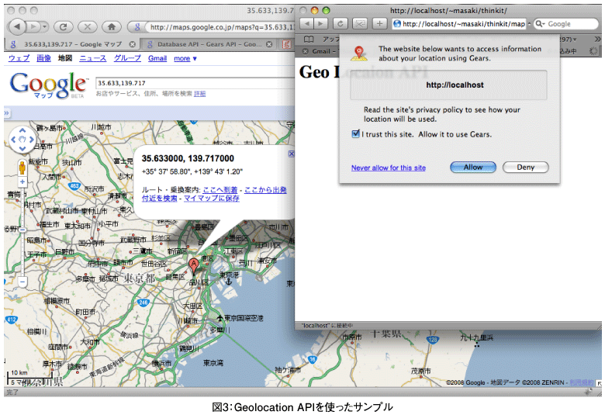605x415 pixels.
Task: Click the Allow button in Gears dialog
Action: tap(473, 167)
